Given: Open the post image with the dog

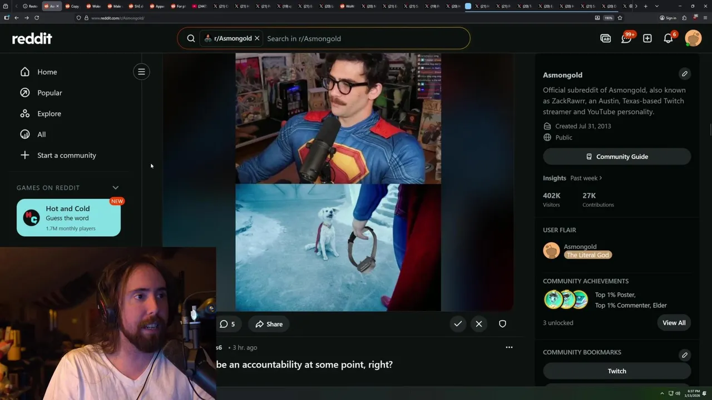Looking at the screenshot, I should pyautogui.click(x=338, y=248).
